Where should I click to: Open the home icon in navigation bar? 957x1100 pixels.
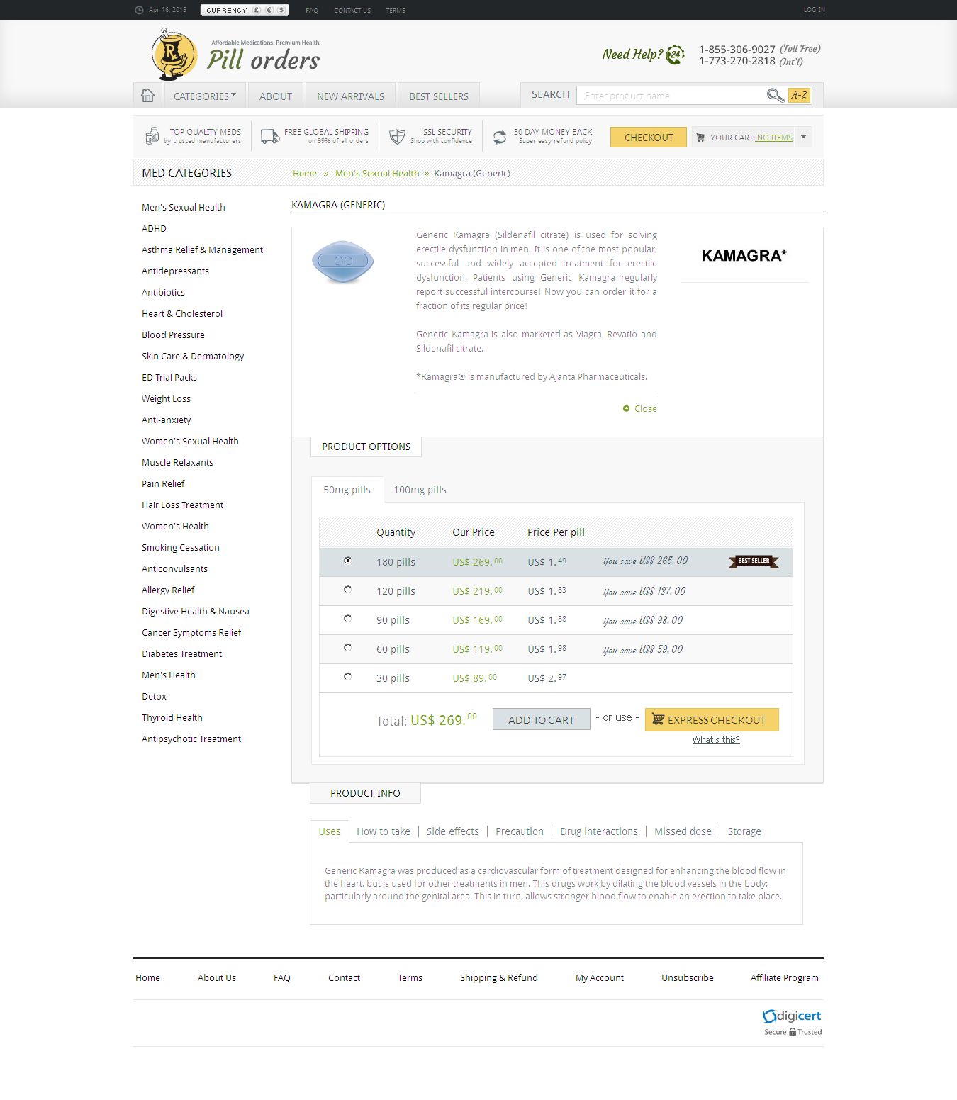point(147,95)
